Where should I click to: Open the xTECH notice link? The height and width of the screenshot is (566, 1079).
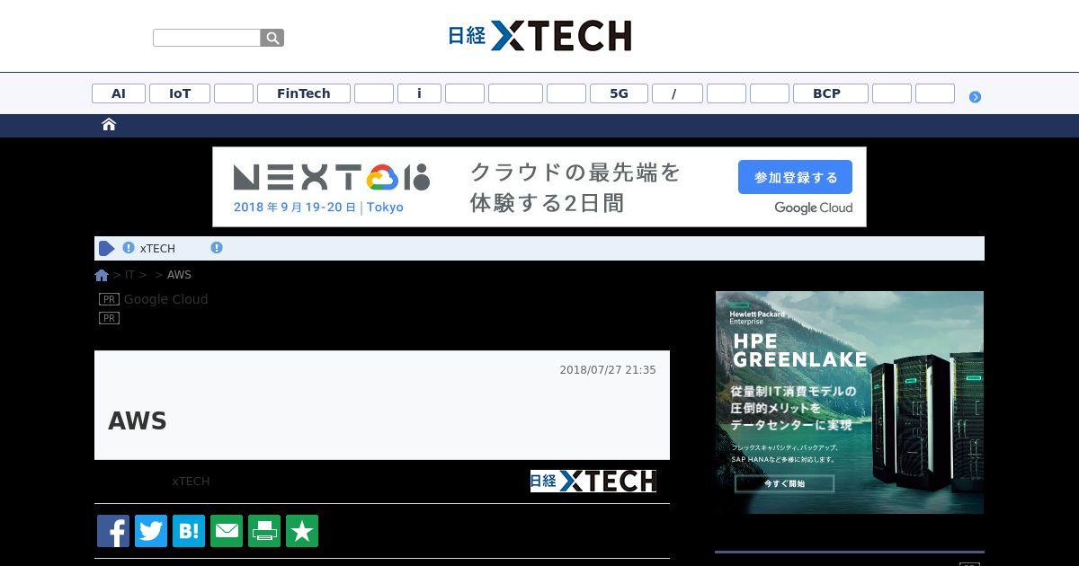point(157,249)
